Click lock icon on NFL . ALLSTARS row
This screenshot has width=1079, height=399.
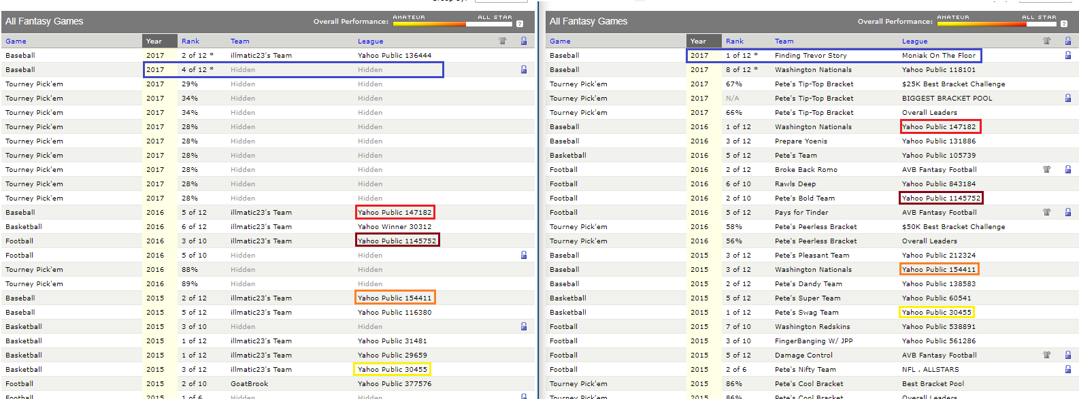pyautogui.click(x=1068, y=369)
